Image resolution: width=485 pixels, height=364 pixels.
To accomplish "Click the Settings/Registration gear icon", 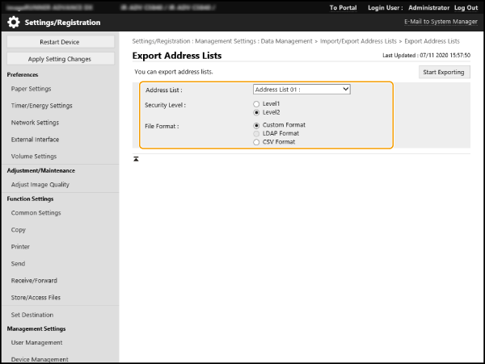I will coord(14,23).
